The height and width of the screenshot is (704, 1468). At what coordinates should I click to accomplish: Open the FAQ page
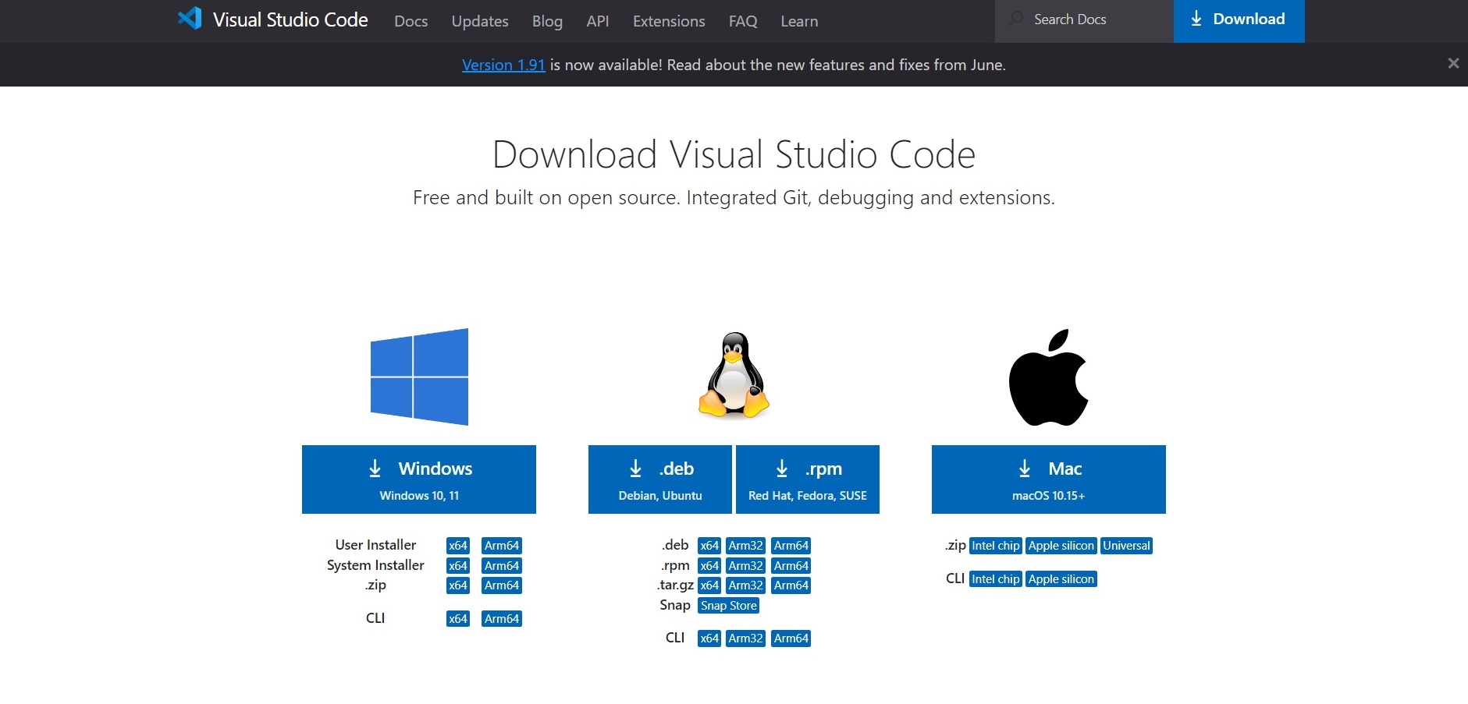pos(743,21)
